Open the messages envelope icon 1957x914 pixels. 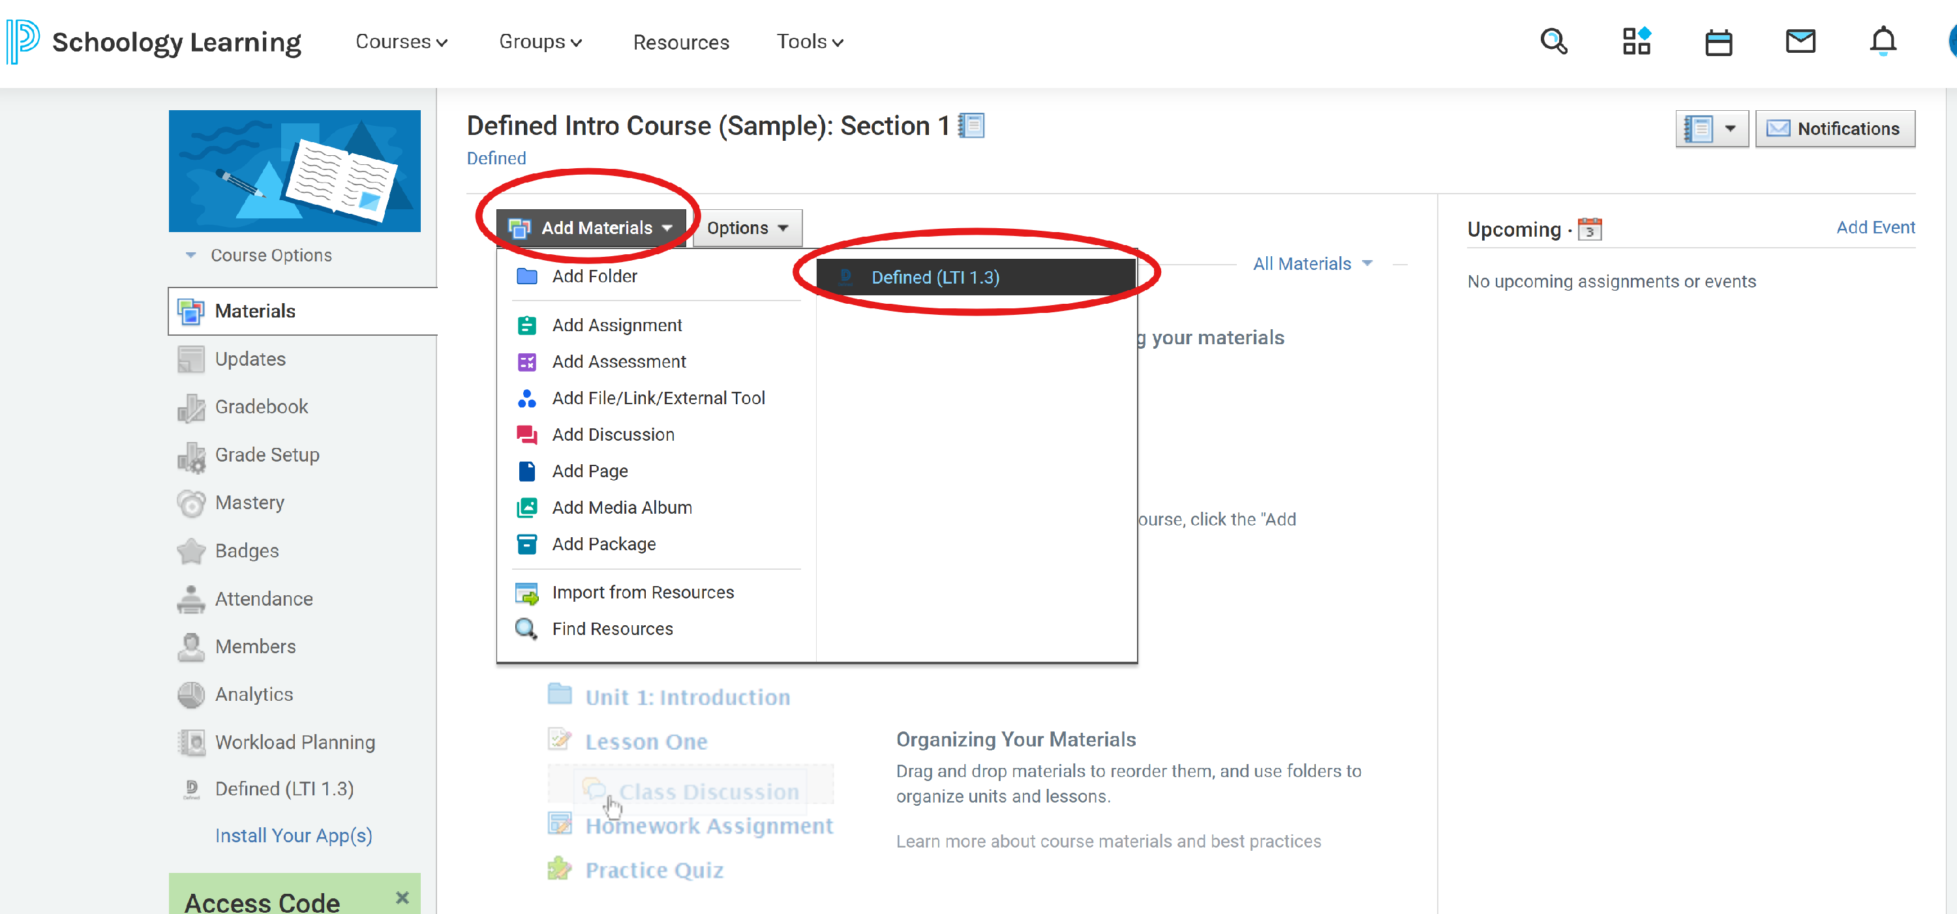pyautogui.click(x=1800, y=41)
